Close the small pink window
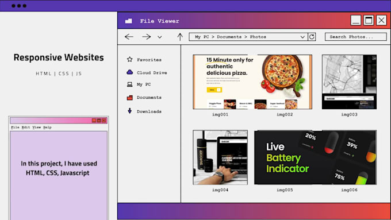Image resolution: width=391 pixels, height=220 pixels. point(104,121)
